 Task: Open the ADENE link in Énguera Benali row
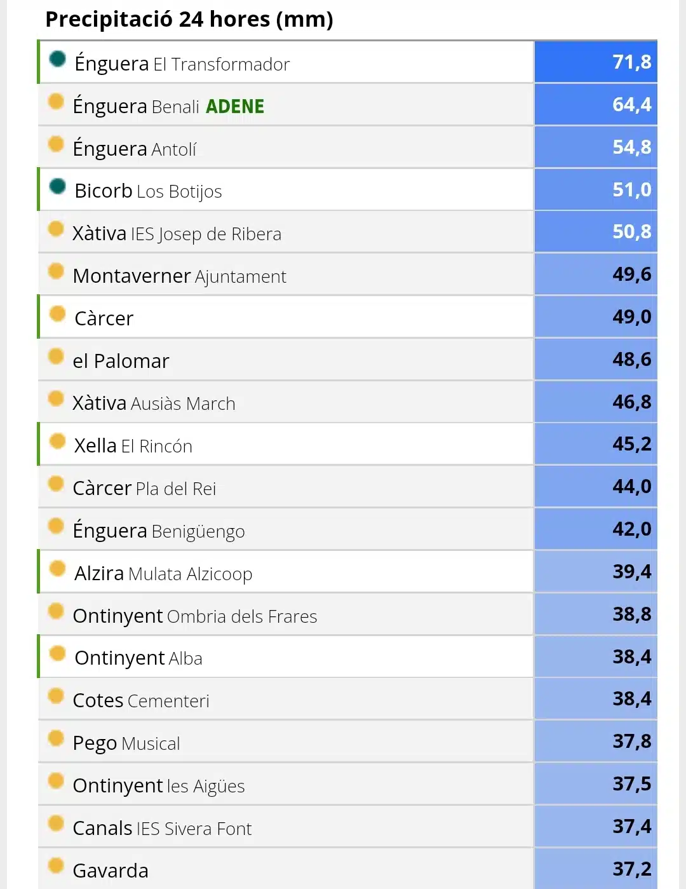235,106
